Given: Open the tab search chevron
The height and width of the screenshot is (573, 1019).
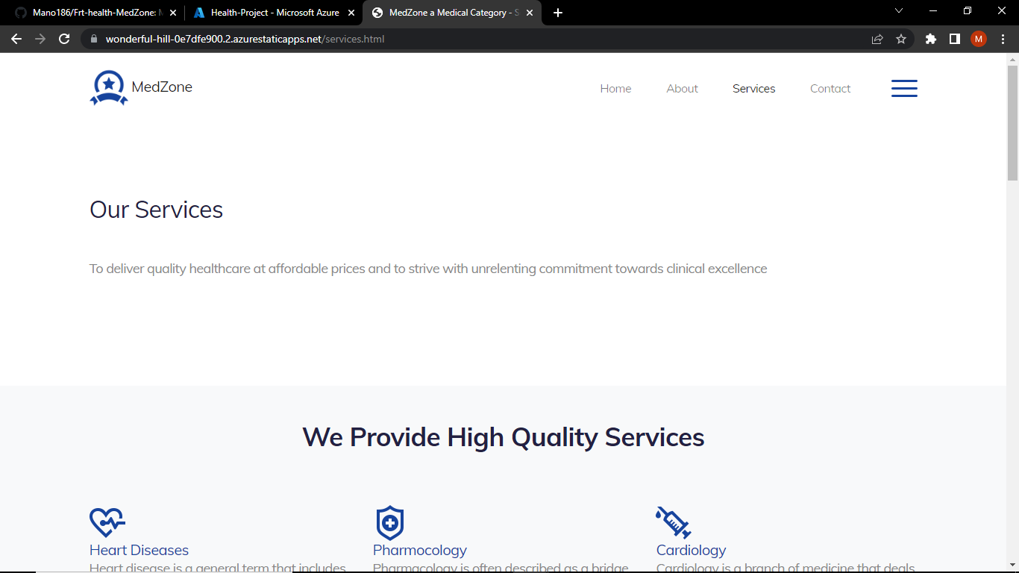Looking at the screenshot, I should [898, 12].
